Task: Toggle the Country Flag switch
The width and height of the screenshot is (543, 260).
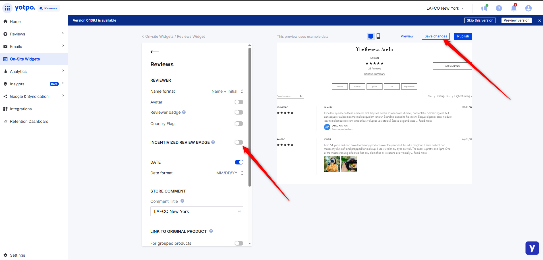Action: coord(239,124)
